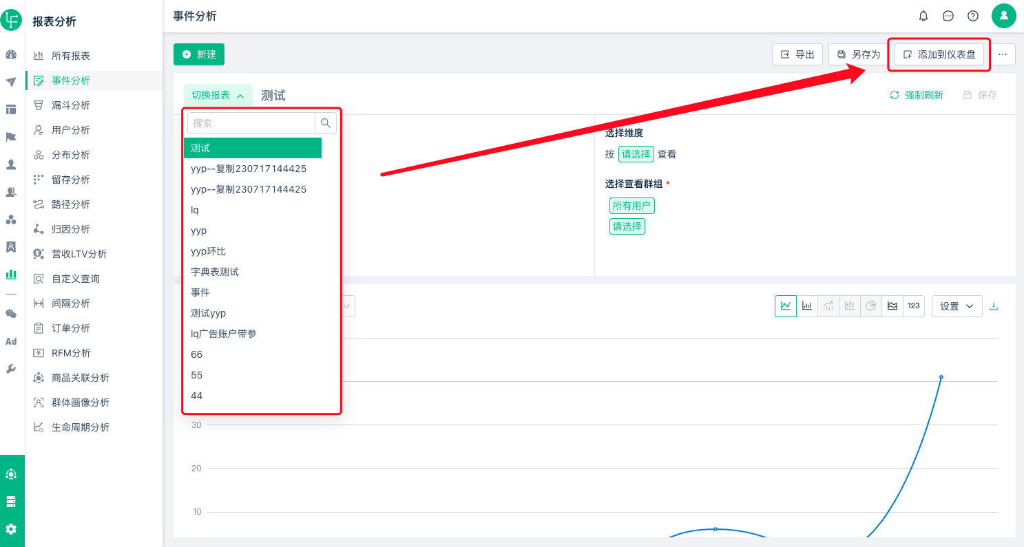Click the green bar chart icon in left rail

[11, 274]
